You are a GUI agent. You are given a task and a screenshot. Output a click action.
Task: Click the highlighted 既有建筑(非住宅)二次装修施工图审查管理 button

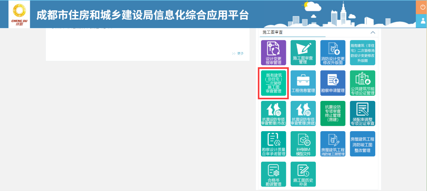tap(273, 83)
